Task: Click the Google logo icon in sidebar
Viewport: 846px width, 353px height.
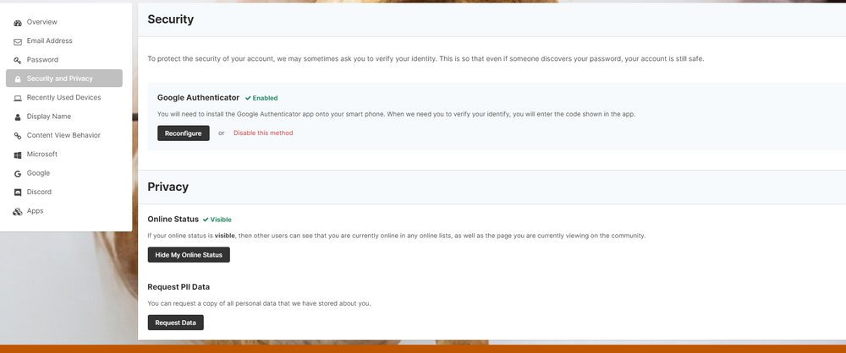Action: pos(18,173)
